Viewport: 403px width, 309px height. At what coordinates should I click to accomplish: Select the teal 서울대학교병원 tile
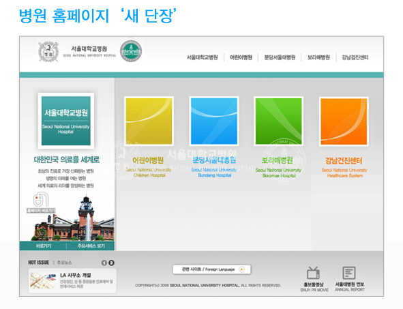[66, 121]
